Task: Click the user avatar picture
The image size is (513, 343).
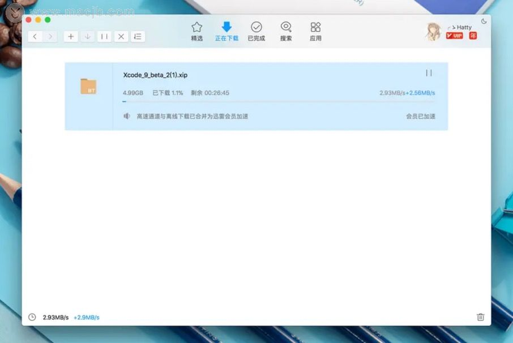Action: point(433,32)
